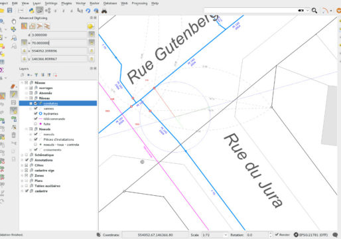Screen dimensions: 341x239
Task: Open the Python console icon
Action: coord(32,11)
